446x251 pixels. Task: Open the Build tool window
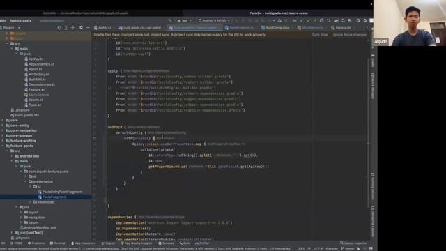point(185,243)
